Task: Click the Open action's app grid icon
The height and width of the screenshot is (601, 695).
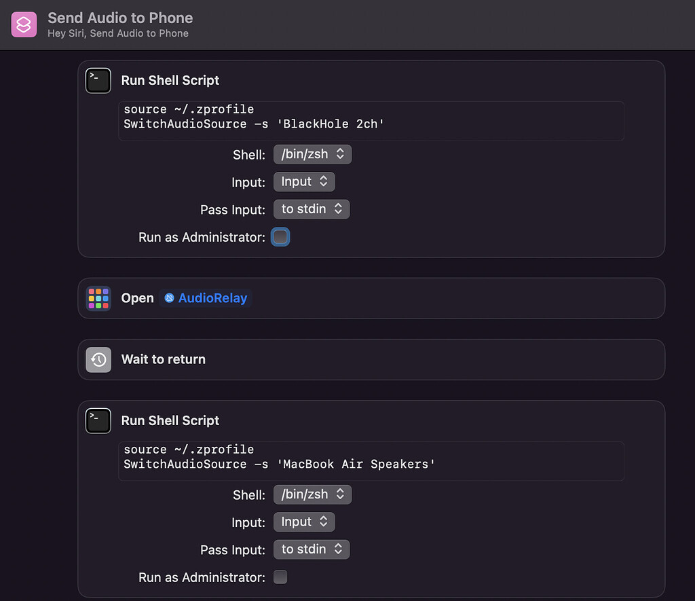Action: tap(98, 298)
